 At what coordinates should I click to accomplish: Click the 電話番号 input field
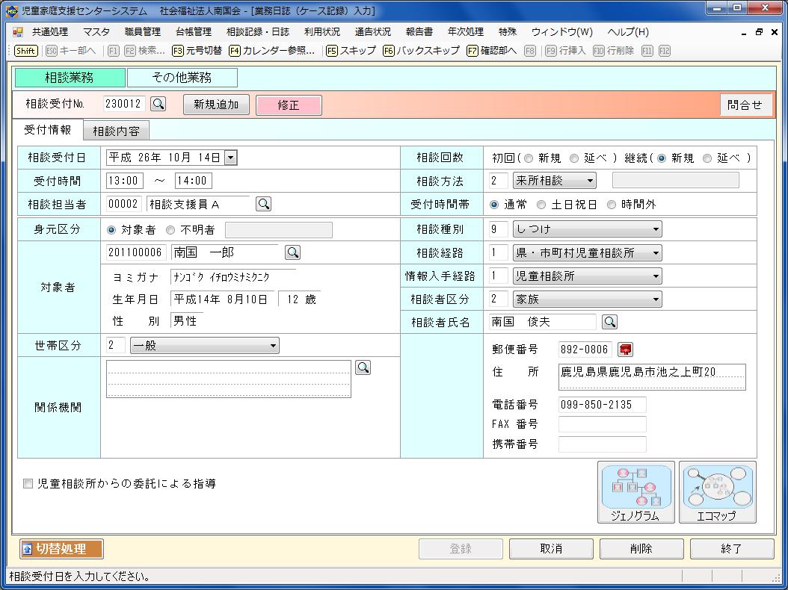click(602, 405)
